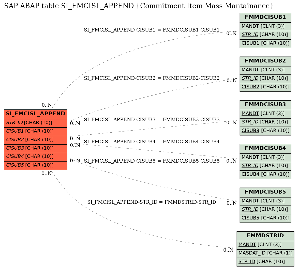This screenshot has height=269, width=298.
Task: Click CISUB1 [CHAR (10)] in FMMDCISUB1
Action: pyautogui.click(x=265, y=44)
